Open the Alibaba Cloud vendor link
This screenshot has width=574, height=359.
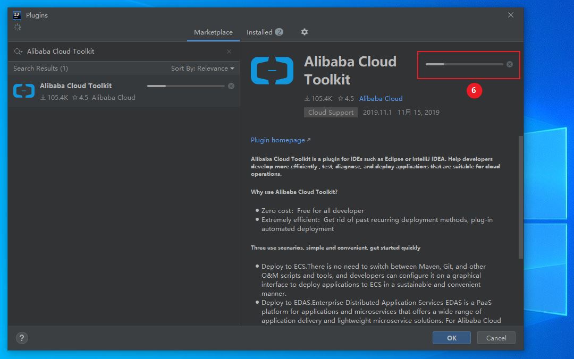pos(381,99)
